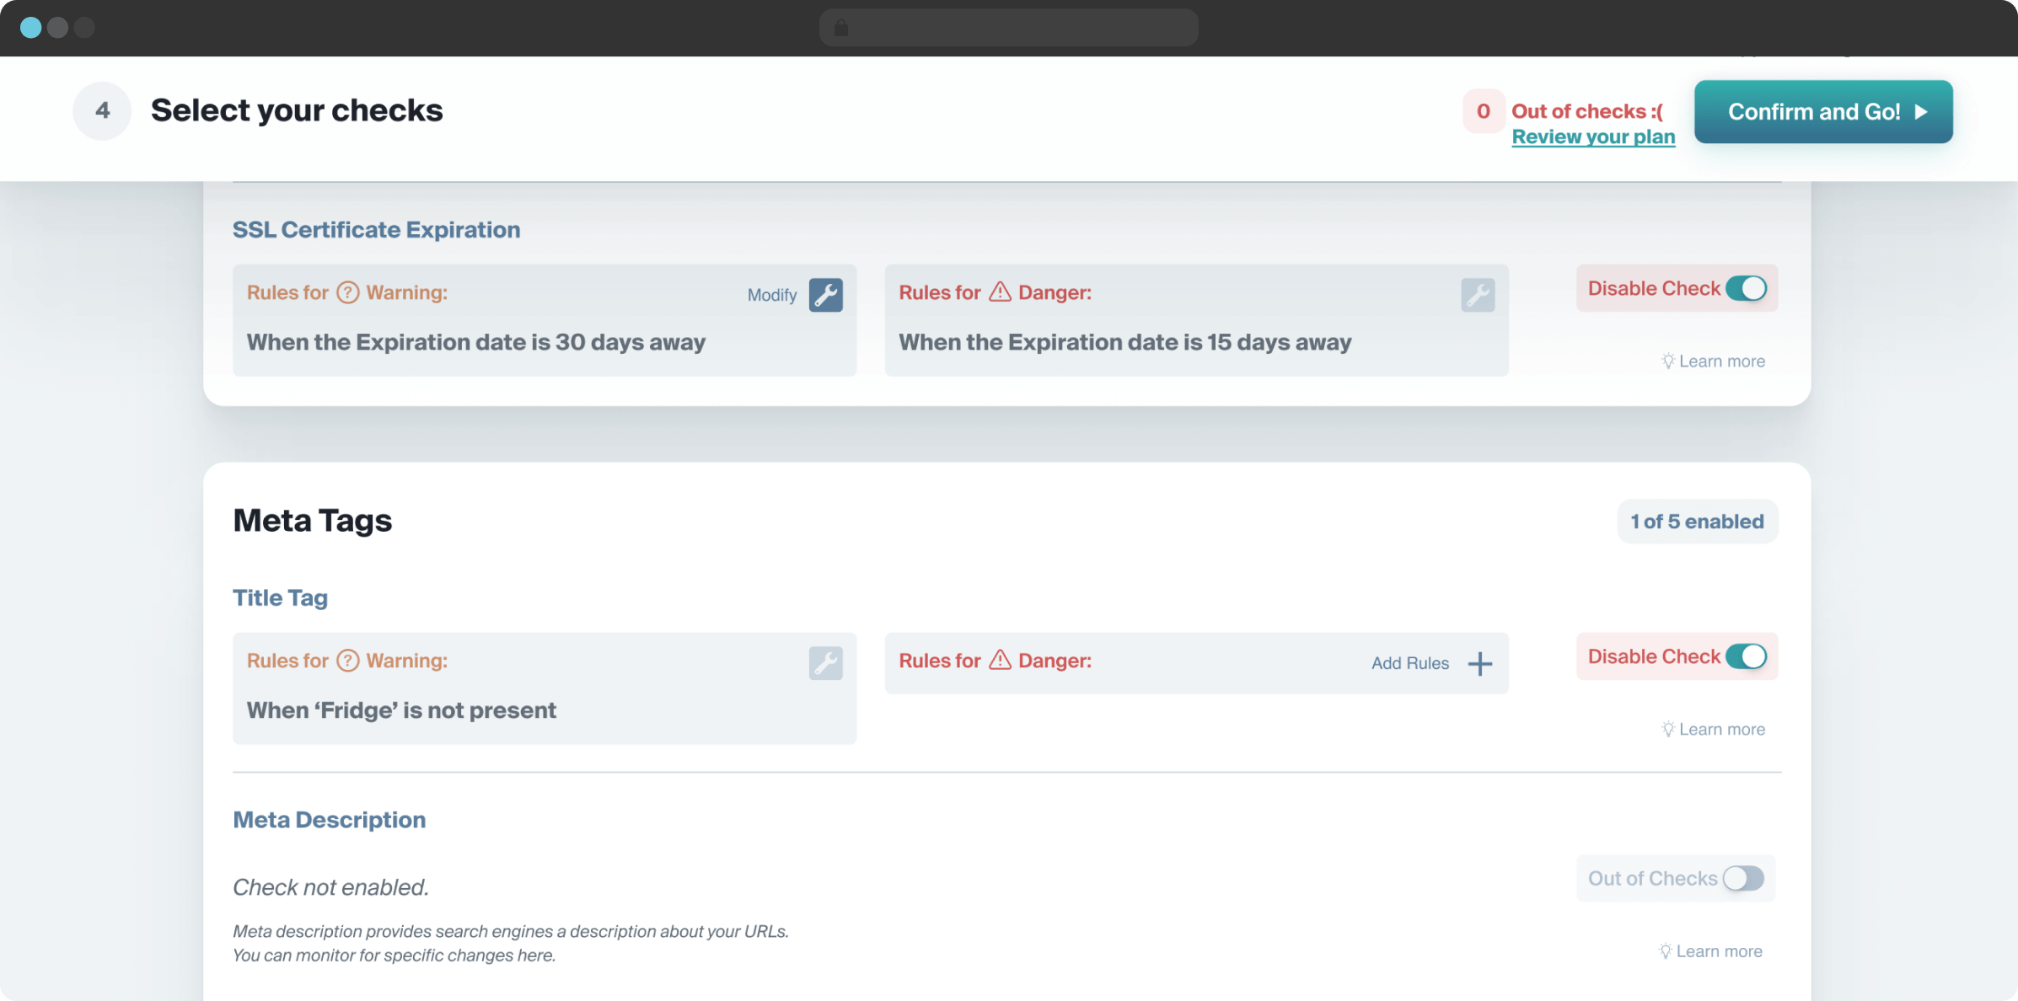Click the question icon in Title Tag Warning rules

pyautogui.click(x=348, y=661)
